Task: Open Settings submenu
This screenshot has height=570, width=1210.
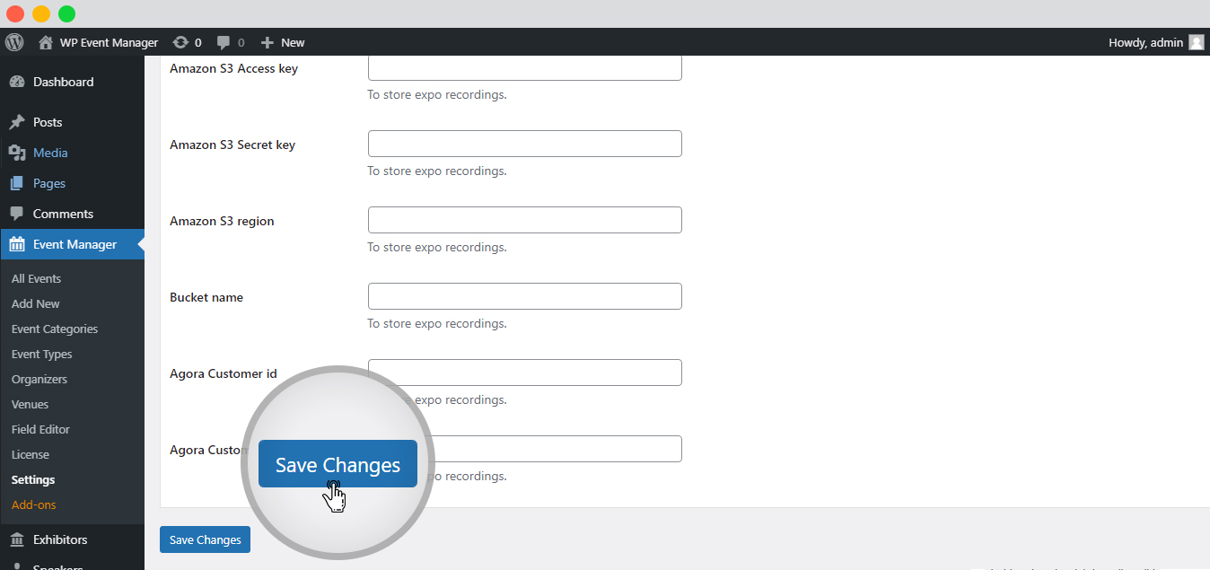Action: (x=33, y=479)
